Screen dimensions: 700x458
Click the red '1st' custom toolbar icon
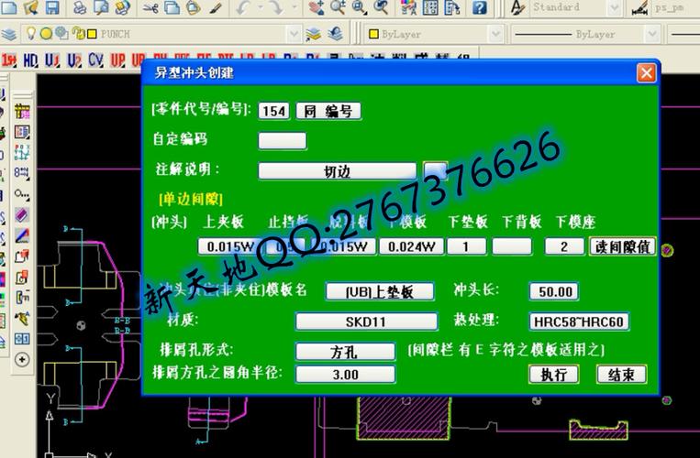coord(9,60)
